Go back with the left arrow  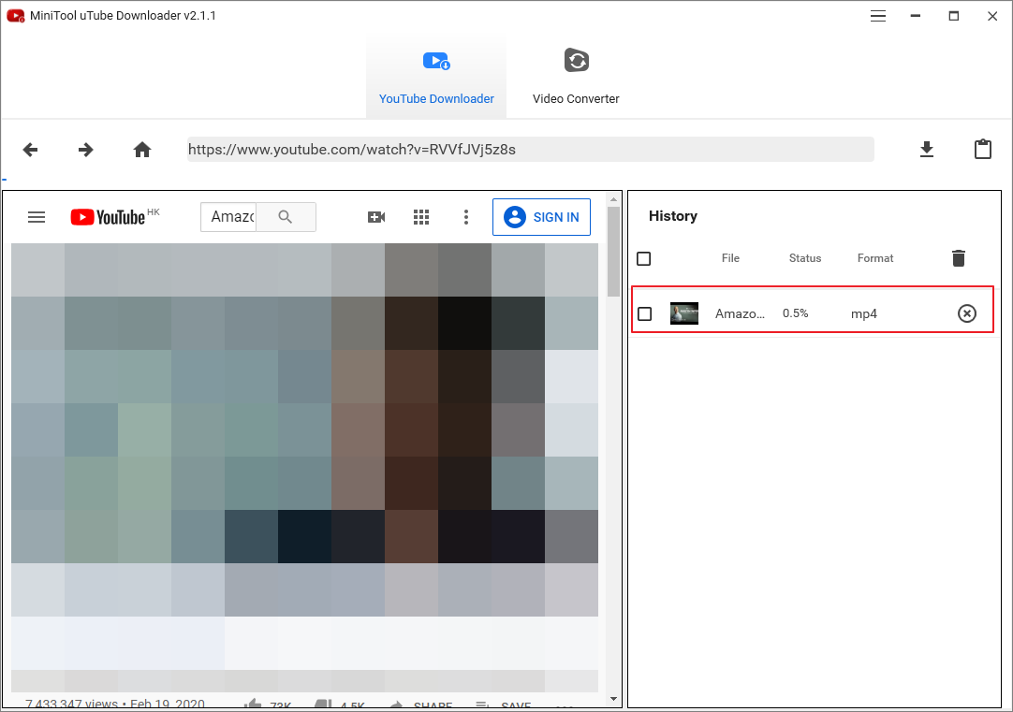pos(30,150)
